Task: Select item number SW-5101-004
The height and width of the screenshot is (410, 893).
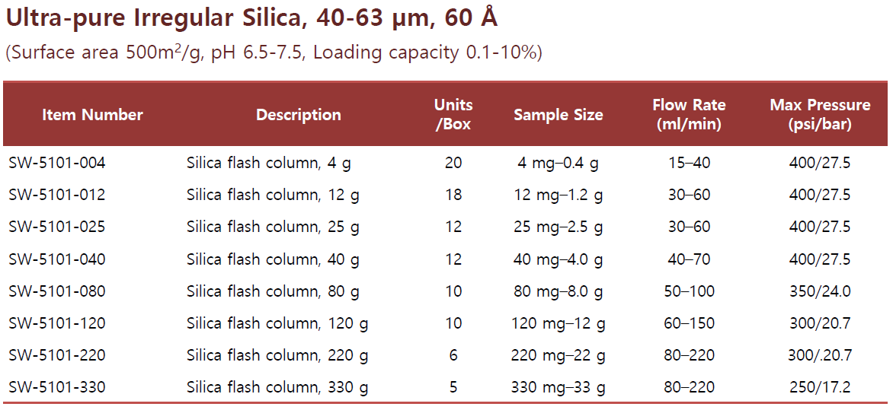Action: tap(57, 163)
